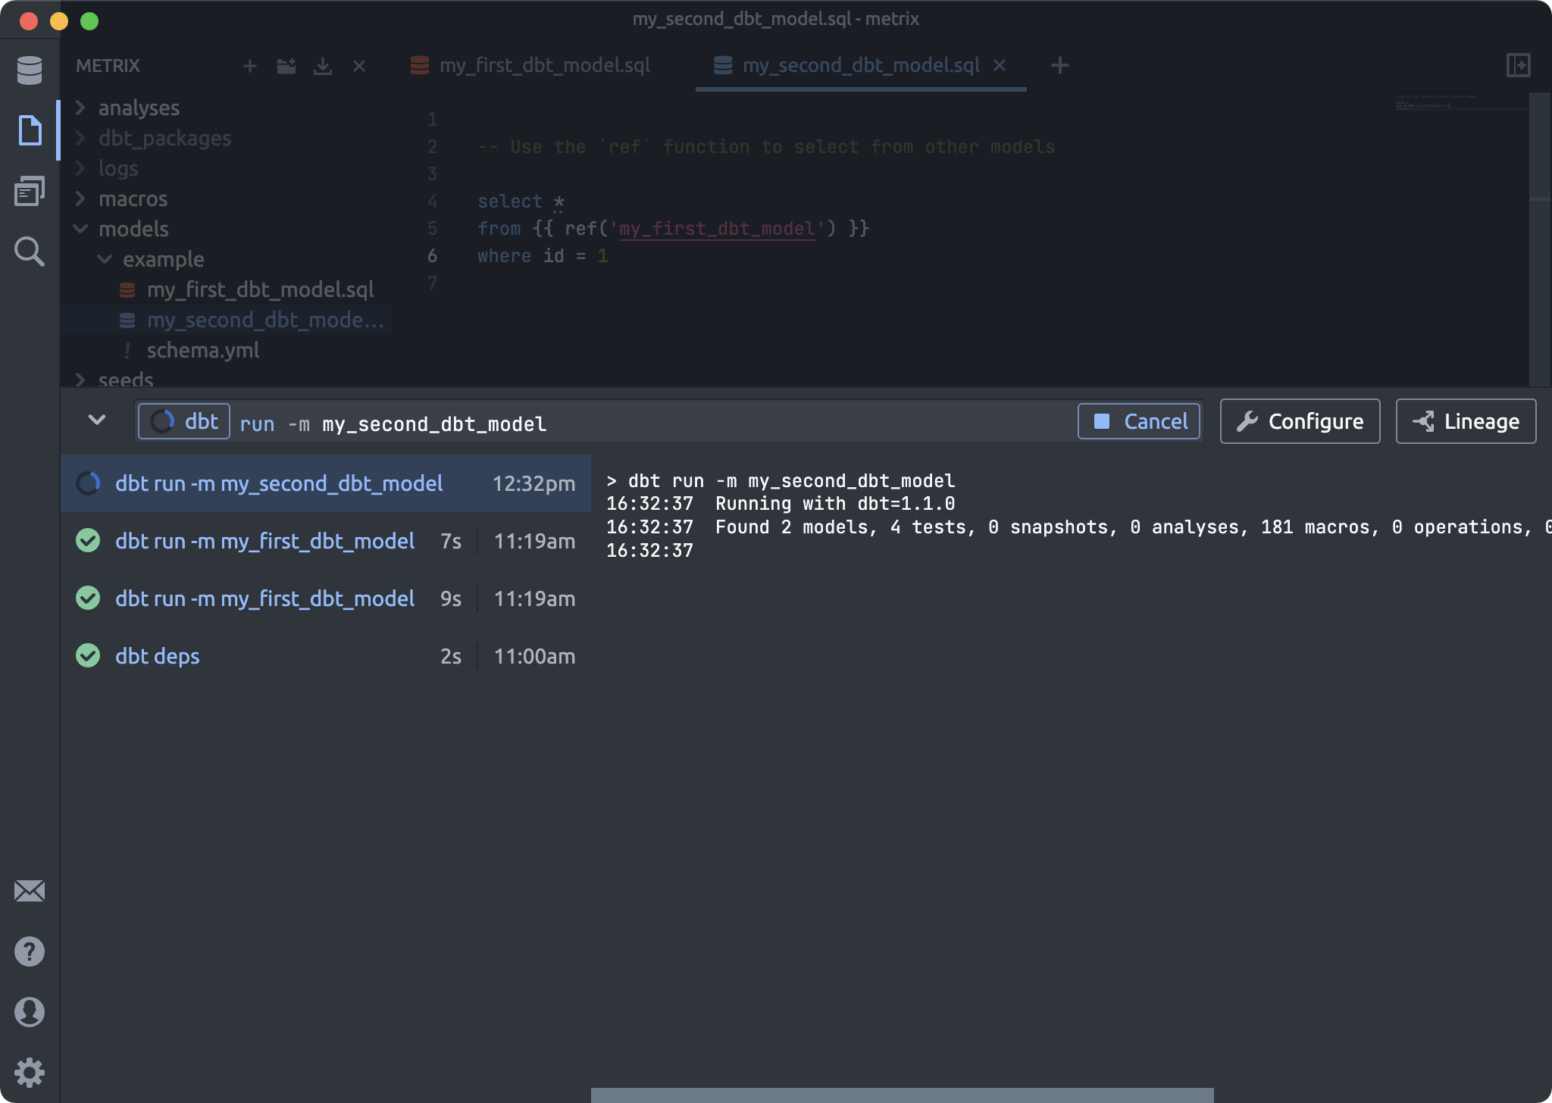
Task: Cancel the running dbt command
Action: tap(1139, 421)
